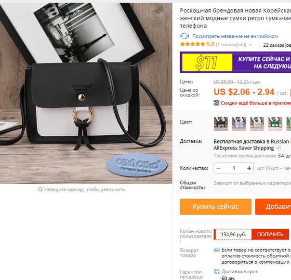Select the white bag color swatch
291x280 pixels.
coord(257,124)
